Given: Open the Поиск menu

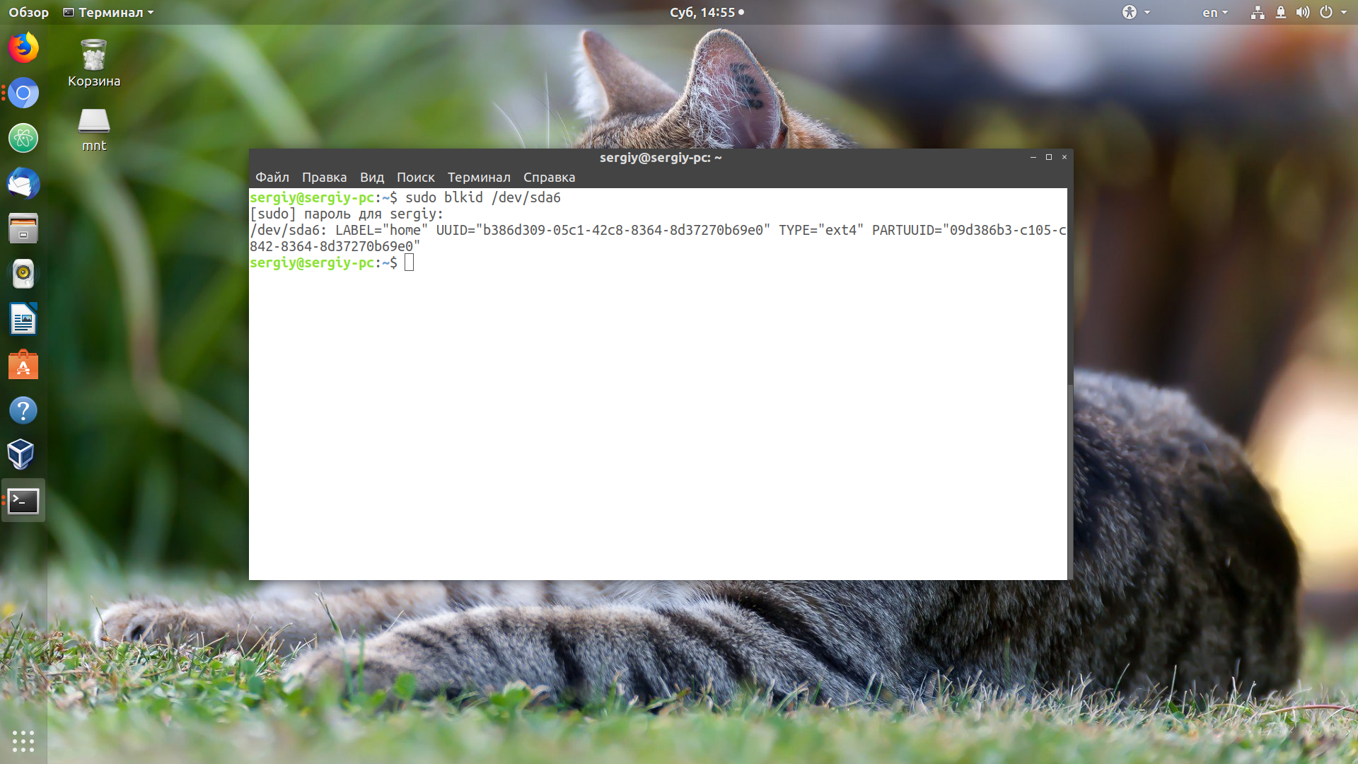Looking at the screenshot, I should click(x=416, y=178).
